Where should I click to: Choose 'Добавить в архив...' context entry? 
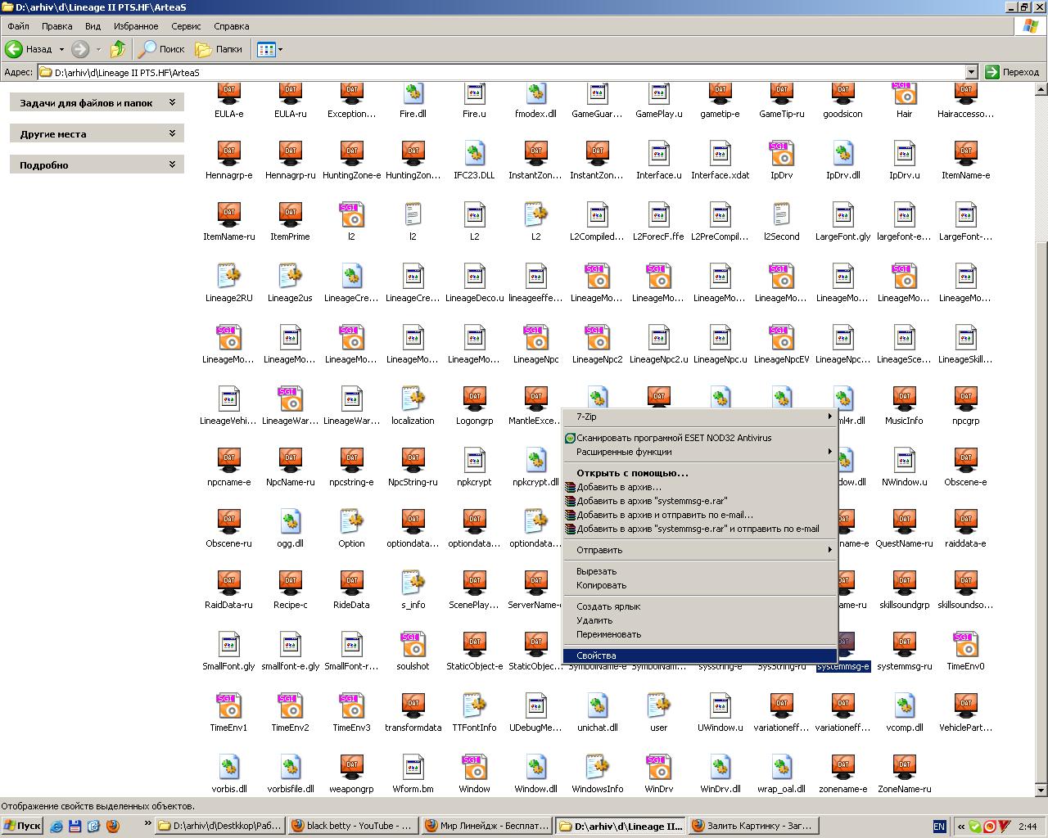700,487
